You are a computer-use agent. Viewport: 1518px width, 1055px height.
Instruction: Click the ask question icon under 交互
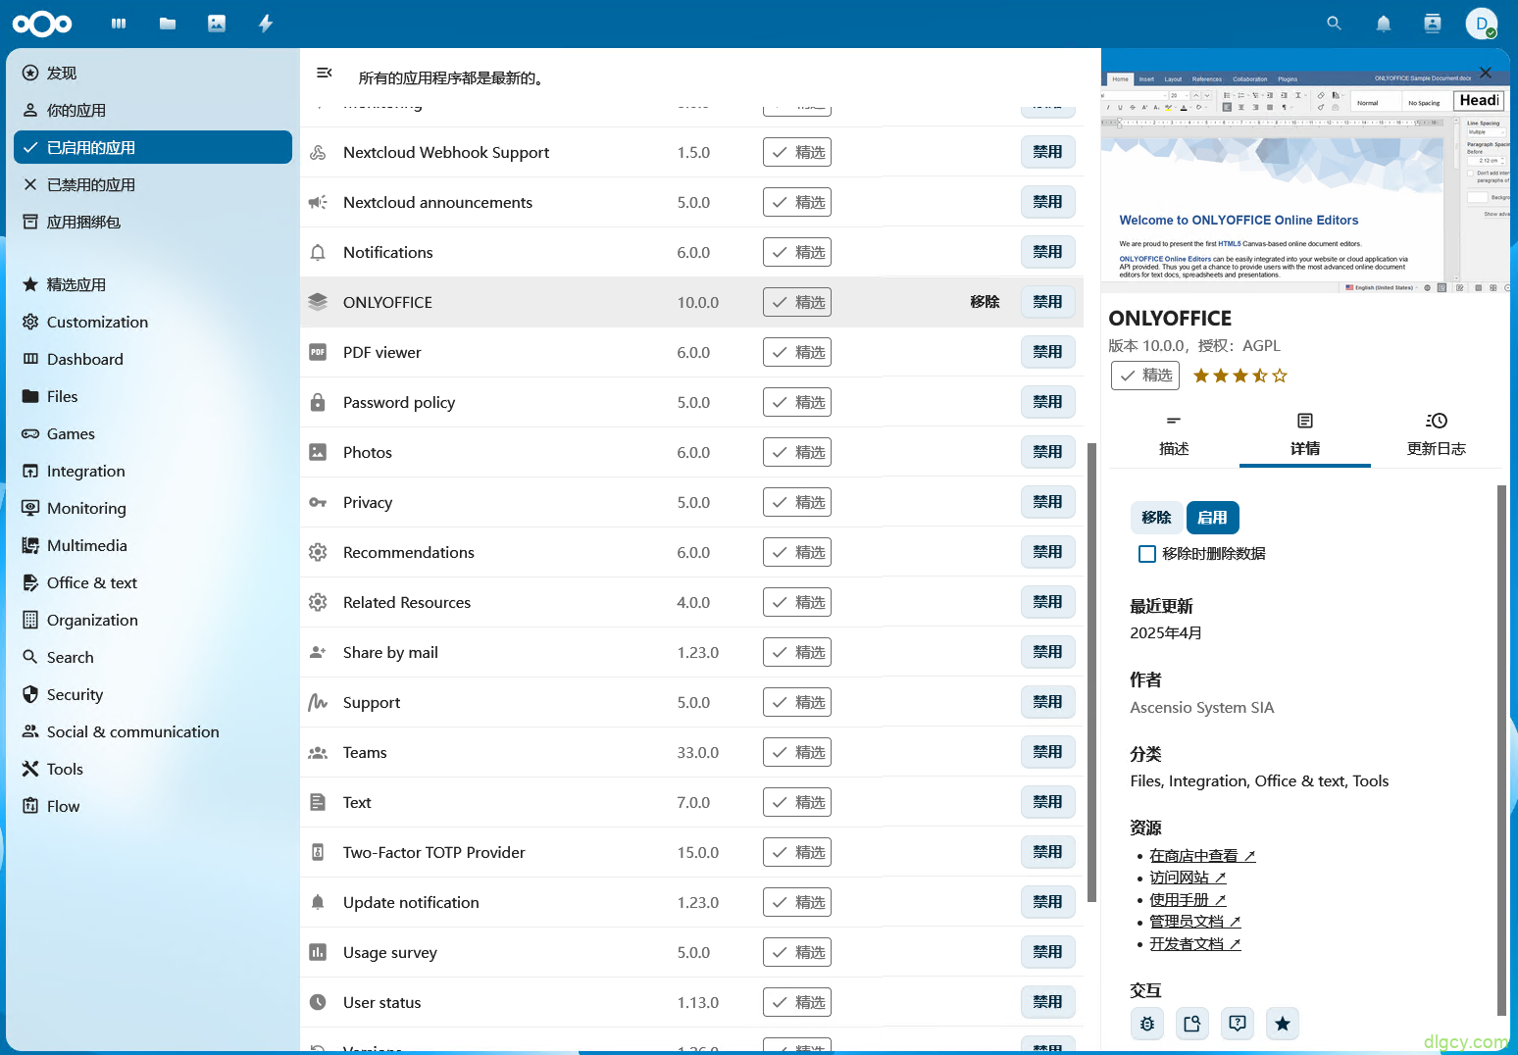(1238, 1024)
